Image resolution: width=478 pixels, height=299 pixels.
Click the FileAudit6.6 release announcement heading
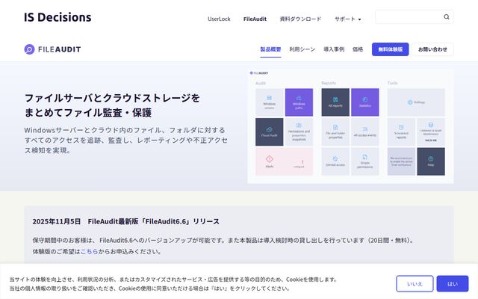click(126, 221)
